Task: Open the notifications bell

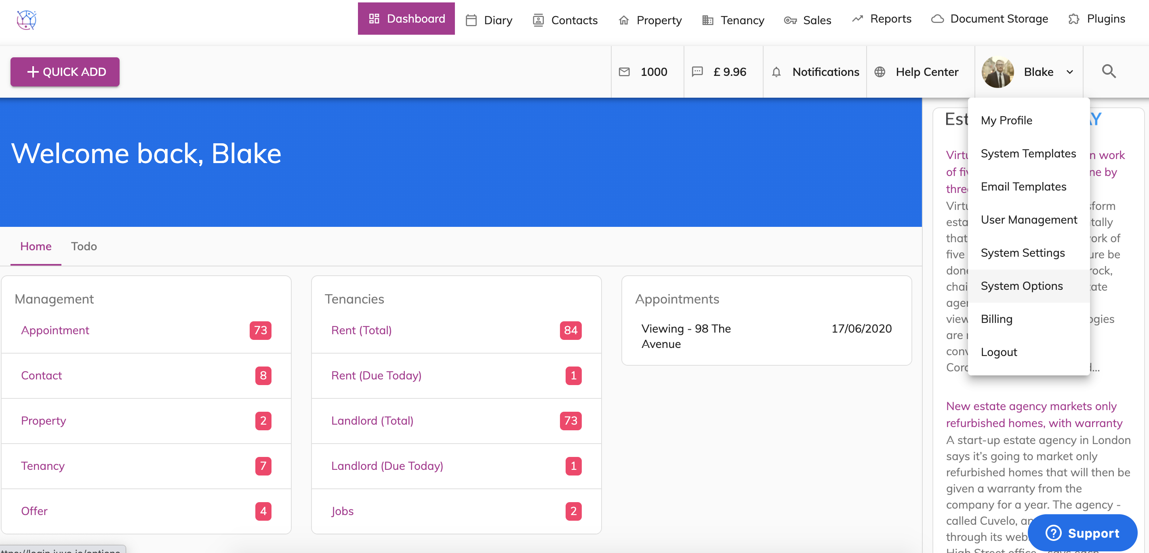Action: coord(777,71)
